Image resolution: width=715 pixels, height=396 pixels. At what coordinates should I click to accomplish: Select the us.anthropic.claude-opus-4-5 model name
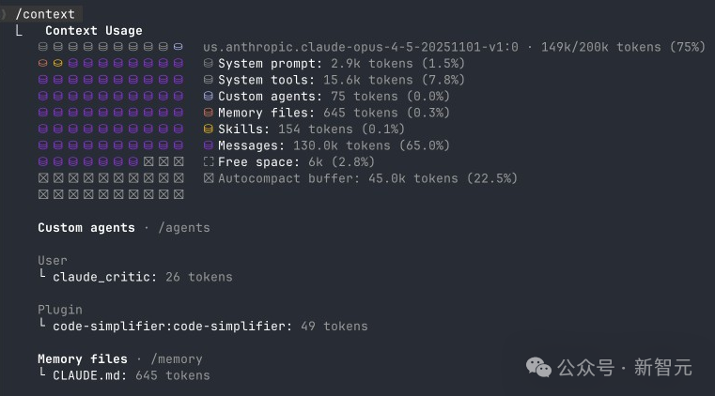[361, 47]
